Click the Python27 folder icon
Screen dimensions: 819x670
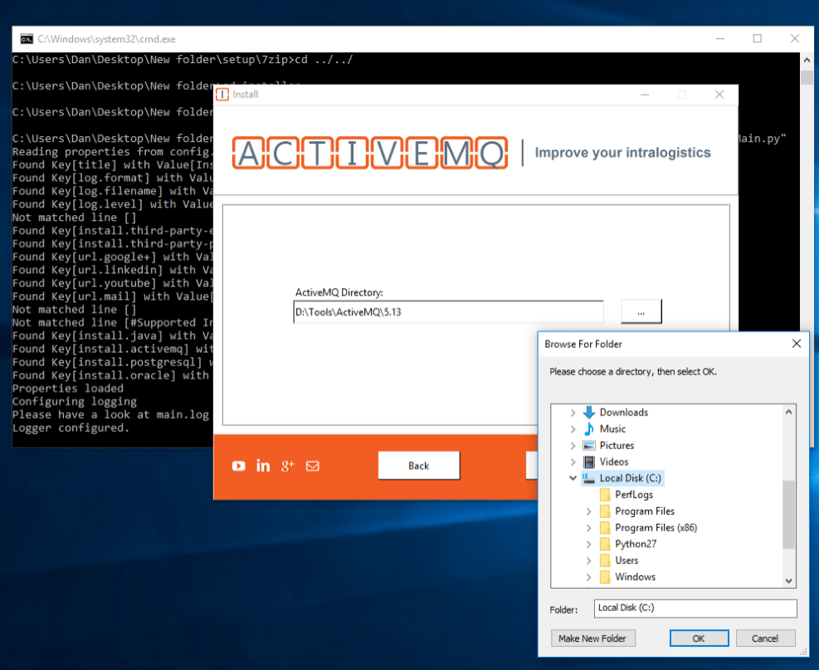(605, 544)
